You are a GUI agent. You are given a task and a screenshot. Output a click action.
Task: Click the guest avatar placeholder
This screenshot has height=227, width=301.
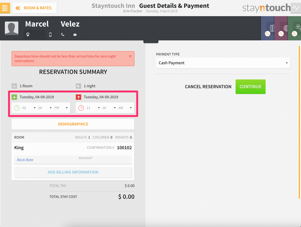coord(11,28)
